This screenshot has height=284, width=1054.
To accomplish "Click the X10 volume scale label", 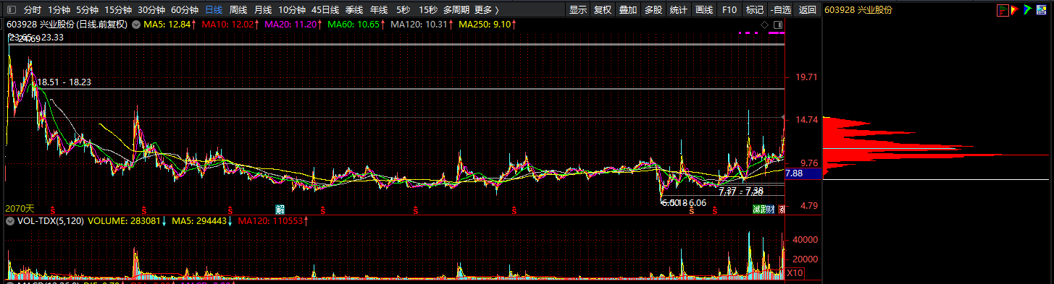I will (795, 272).
